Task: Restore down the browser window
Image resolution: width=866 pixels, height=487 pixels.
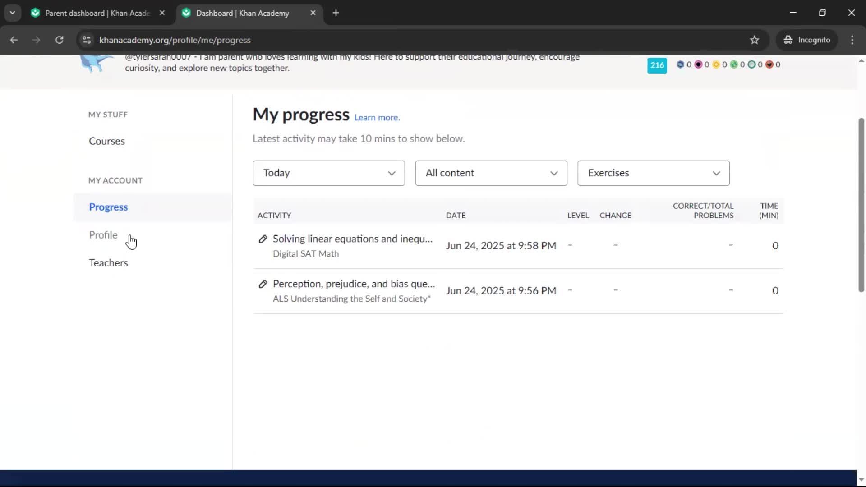Action: 822,13
